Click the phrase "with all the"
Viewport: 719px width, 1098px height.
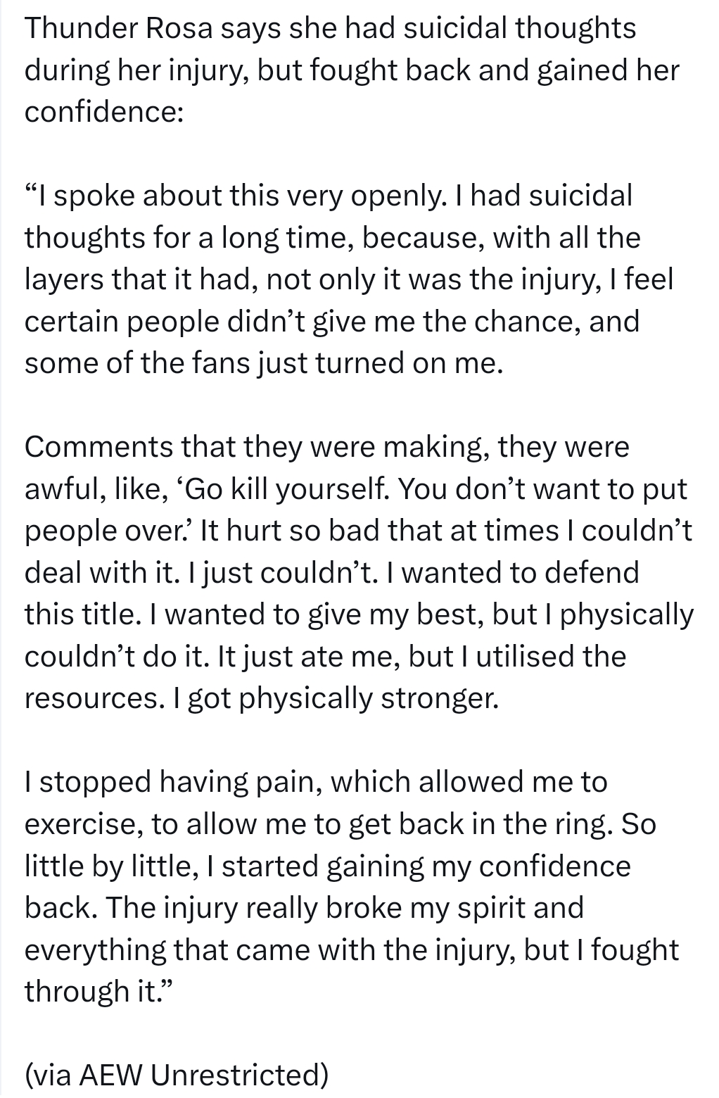click(566, 238)
